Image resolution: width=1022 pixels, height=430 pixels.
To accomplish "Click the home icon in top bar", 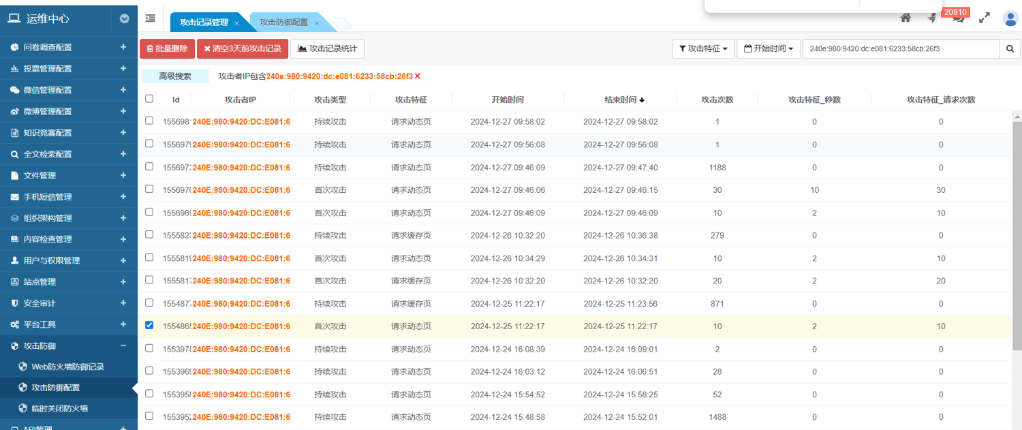I will tap(905, 18).
